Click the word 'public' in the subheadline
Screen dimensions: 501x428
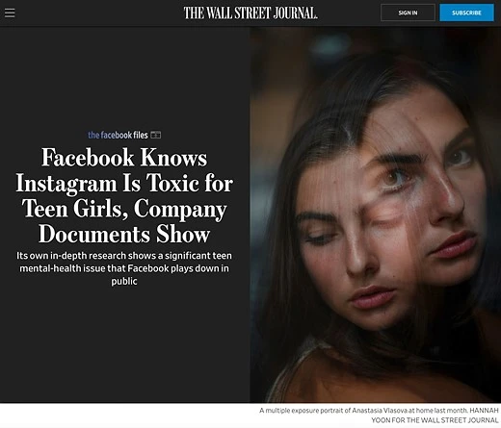pos(124,281)
